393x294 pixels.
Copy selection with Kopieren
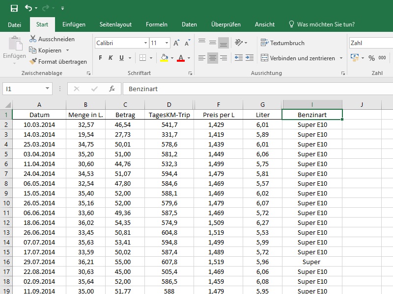pos(45,50)
